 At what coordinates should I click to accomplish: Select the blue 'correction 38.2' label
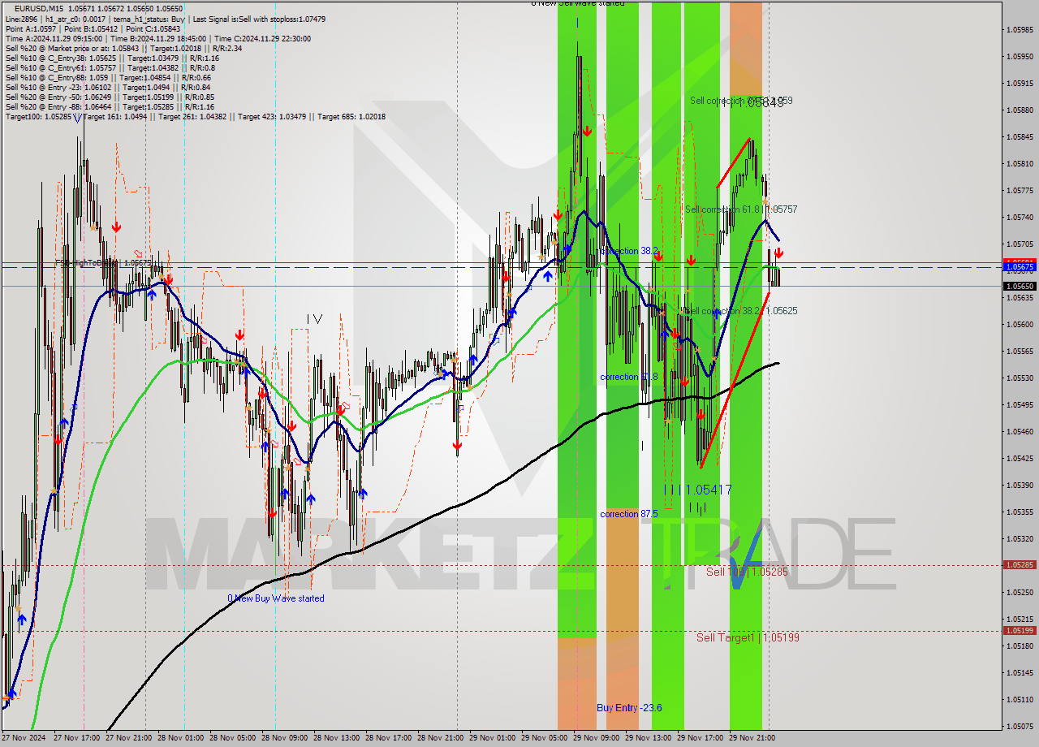[x=629, y=251]
